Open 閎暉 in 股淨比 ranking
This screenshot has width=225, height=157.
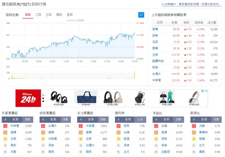[x=202, y=139]
